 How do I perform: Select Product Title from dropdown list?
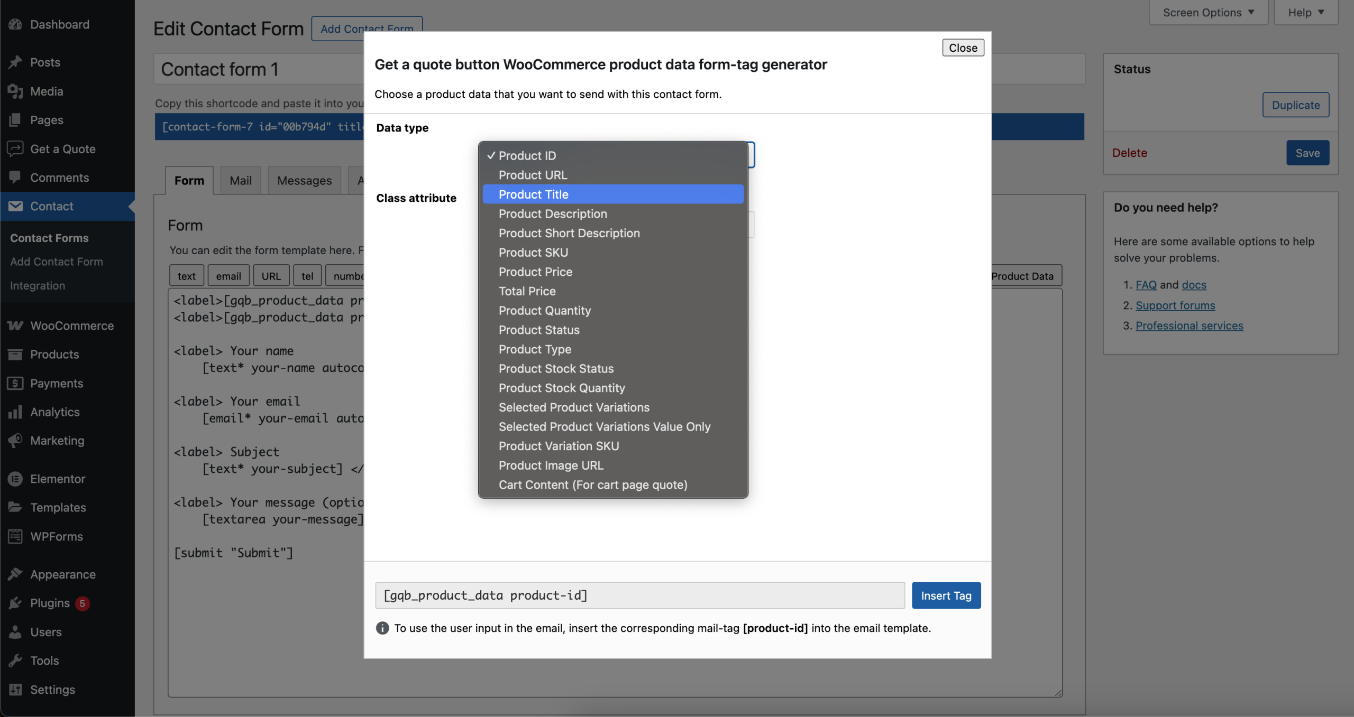pyautogui.click(x=533, y=194)
